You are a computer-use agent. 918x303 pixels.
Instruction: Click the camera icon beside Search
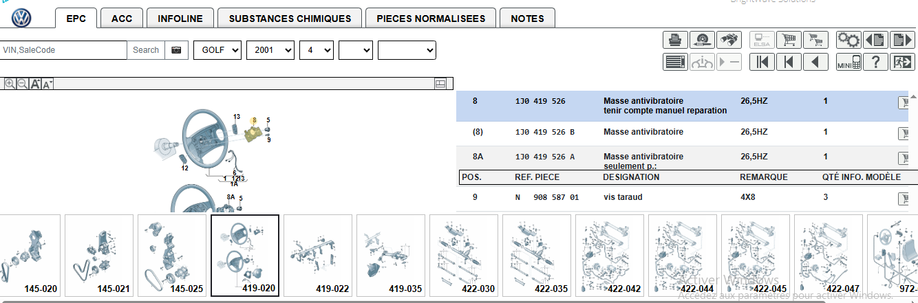(x=178, y=50)
